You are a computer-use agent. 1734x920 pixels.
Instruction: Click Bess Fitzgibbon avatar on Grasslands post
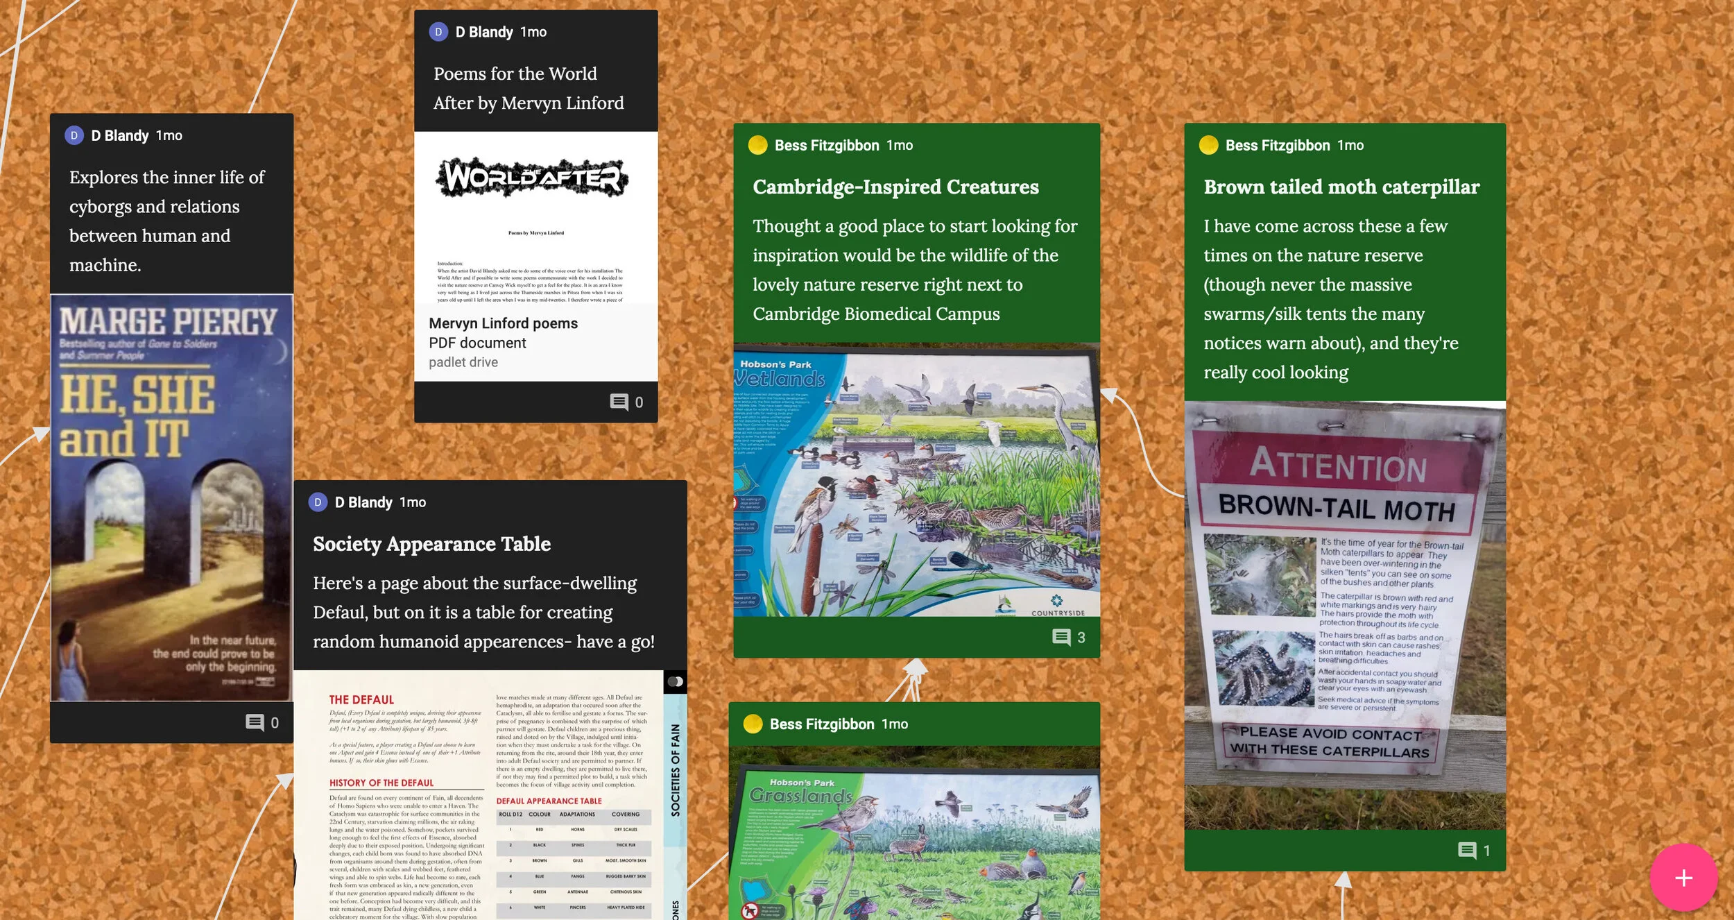(753, 724)
